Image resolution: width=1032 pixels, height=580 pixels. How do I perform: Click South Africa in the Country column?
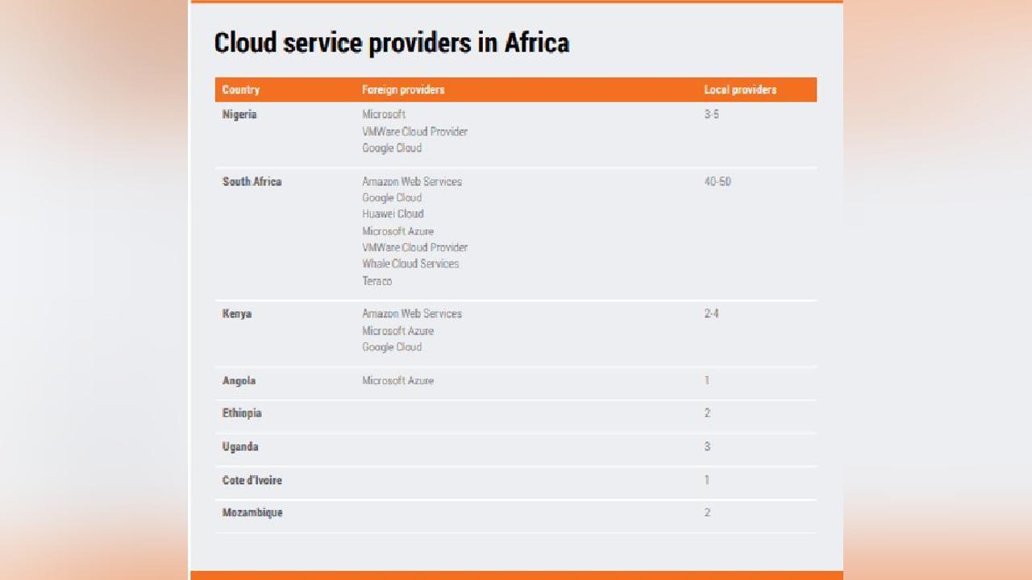(x=252, y=181)
